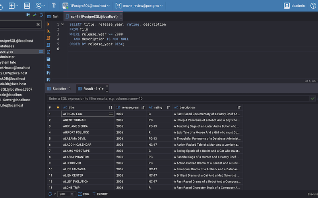Click the ALASKA PHANTOM description cell
This screenshot has width=318, height=198.
click(207, 157)
